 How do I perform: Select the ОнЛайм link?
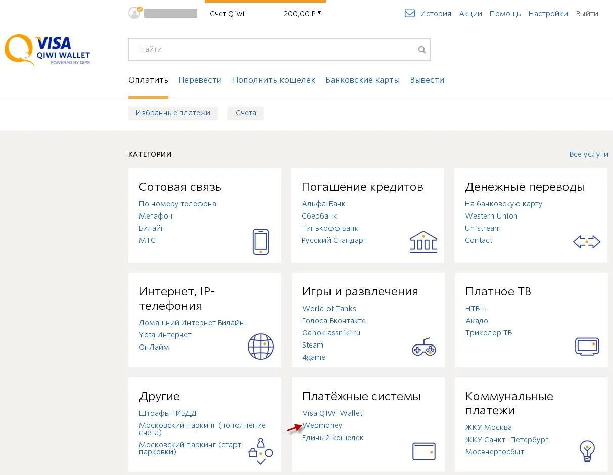tap(154, 347)
